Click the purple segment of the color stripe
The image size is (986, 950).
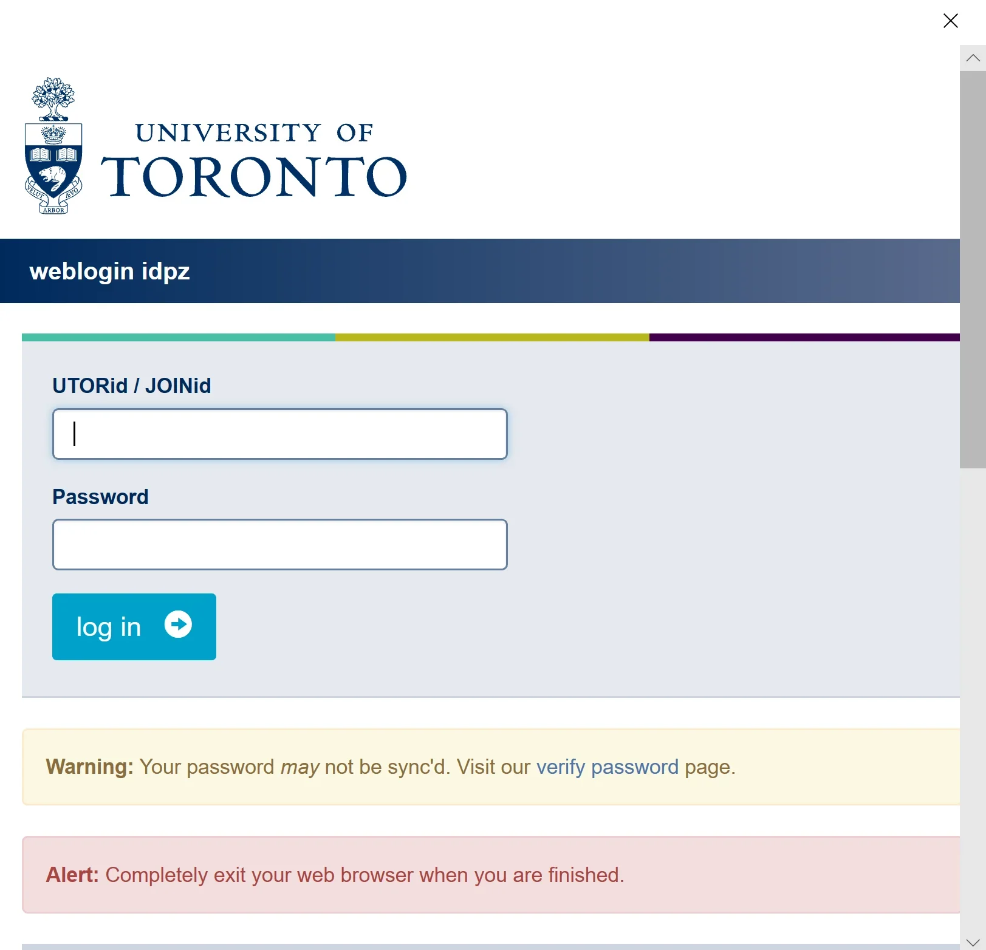click(802, 337)
